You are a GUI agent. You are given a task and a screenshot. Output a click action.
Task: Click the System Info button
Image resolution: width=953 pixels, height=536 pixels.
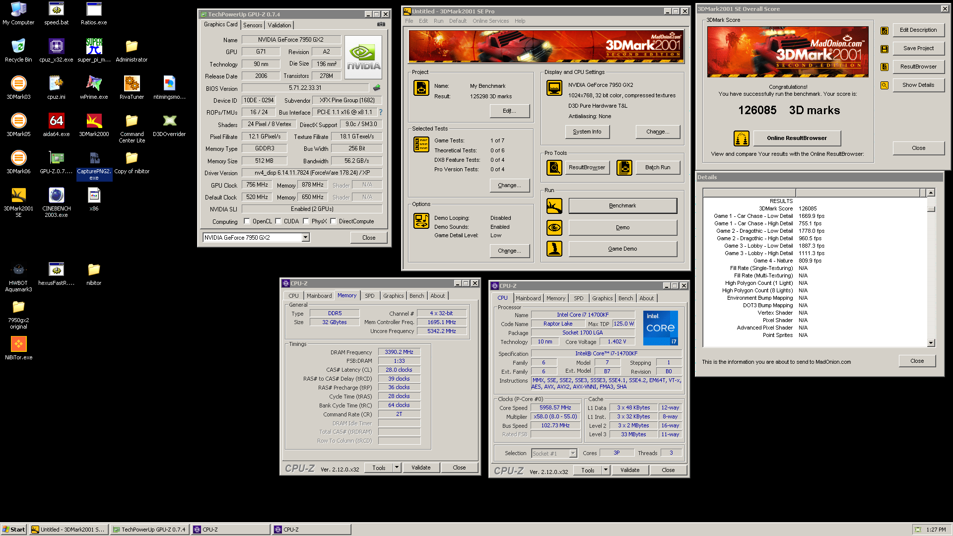click(x=587, y=132)
